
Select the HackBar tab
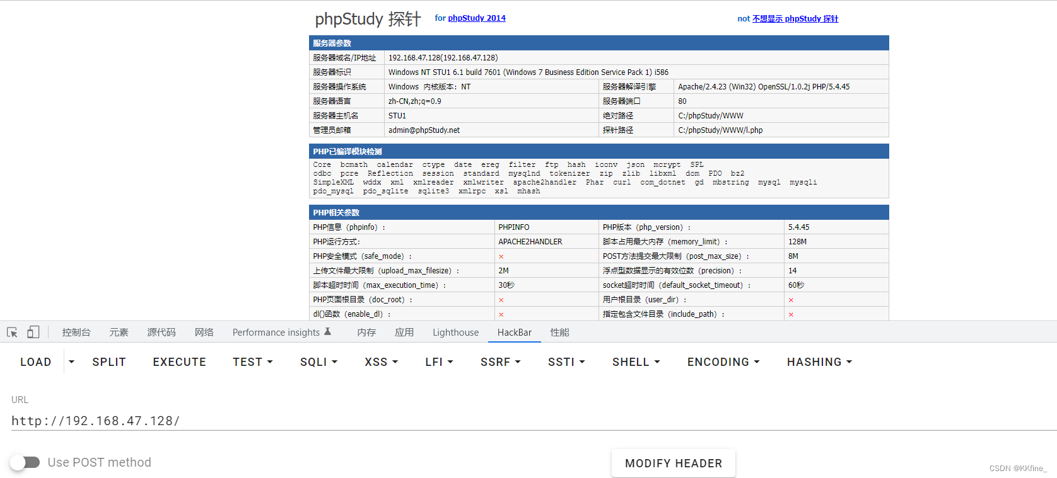point(515,332)
